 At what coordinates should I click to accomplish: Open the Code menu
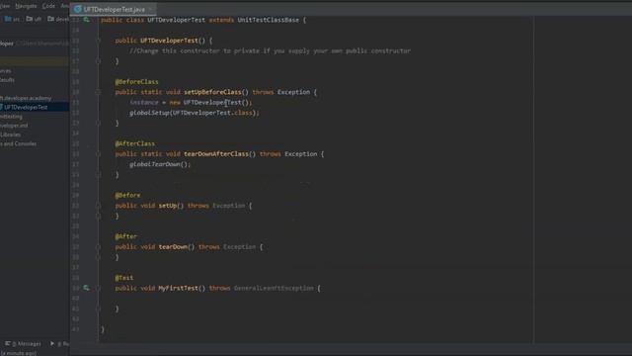coord(48,6)
